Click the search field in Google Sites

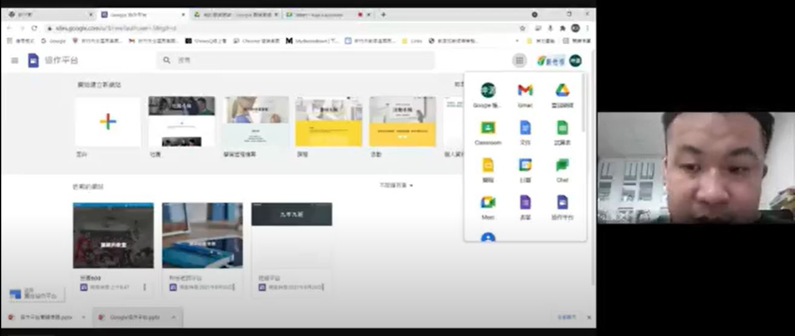point(303,61)
